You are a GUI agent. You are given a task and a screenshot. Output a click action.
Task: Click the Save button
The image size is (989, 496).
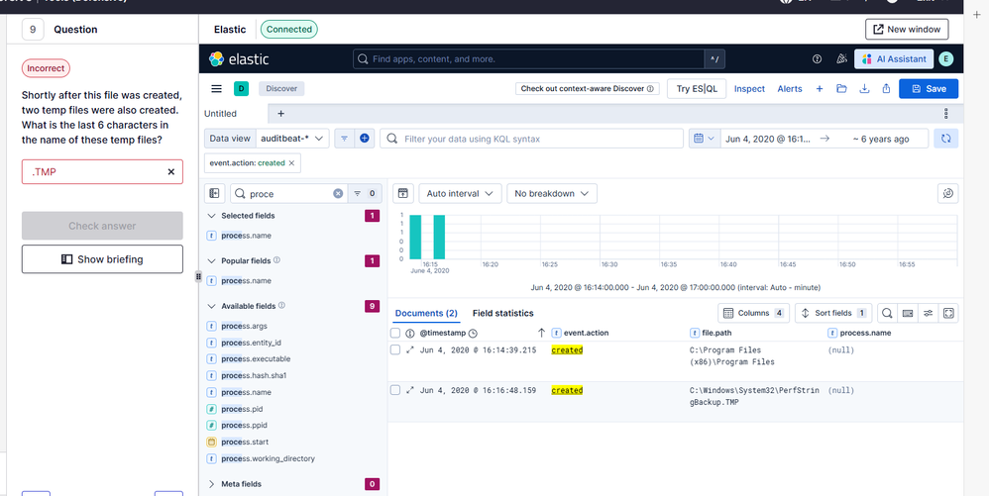click(929, 89)
